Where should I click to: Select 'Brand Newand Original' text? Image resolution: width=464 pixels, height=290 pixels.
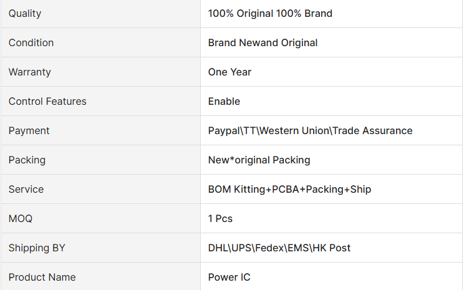click(x=263, y=43)
